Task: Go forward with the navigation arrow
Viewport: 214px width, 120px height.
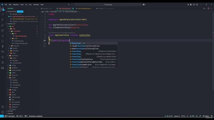Action: point(72,4)
